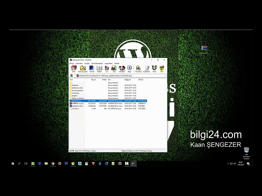
Task: Click the VirüsTara virus scan icon
Action: [138, 69]
